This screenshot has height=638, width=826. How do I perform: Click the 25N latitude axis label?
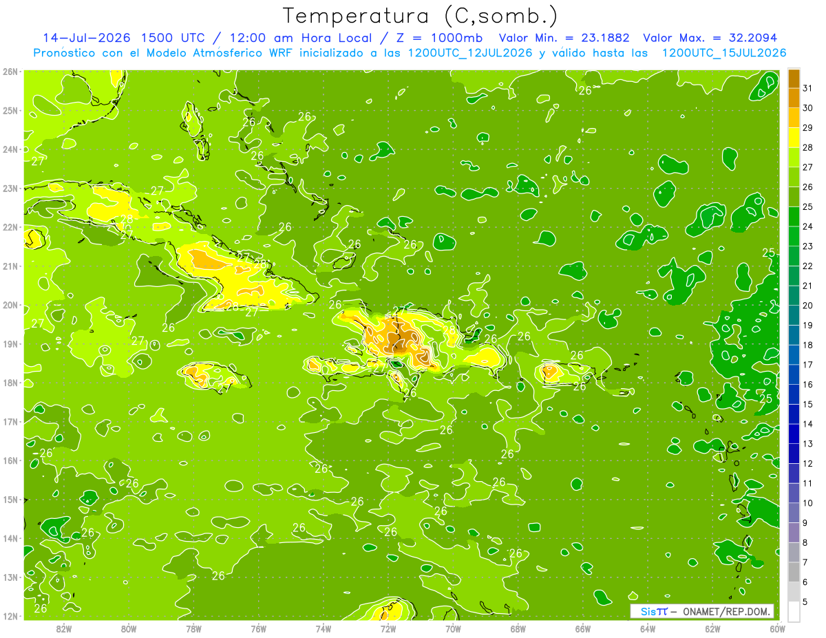click(10, 111)
